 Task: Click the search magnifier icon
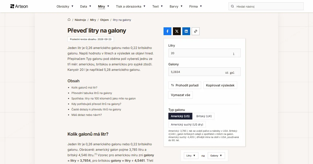(232, 7)
